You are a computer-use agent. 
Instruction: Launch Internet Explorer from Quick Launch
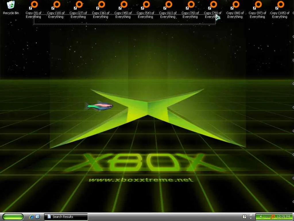coord(32,217)
